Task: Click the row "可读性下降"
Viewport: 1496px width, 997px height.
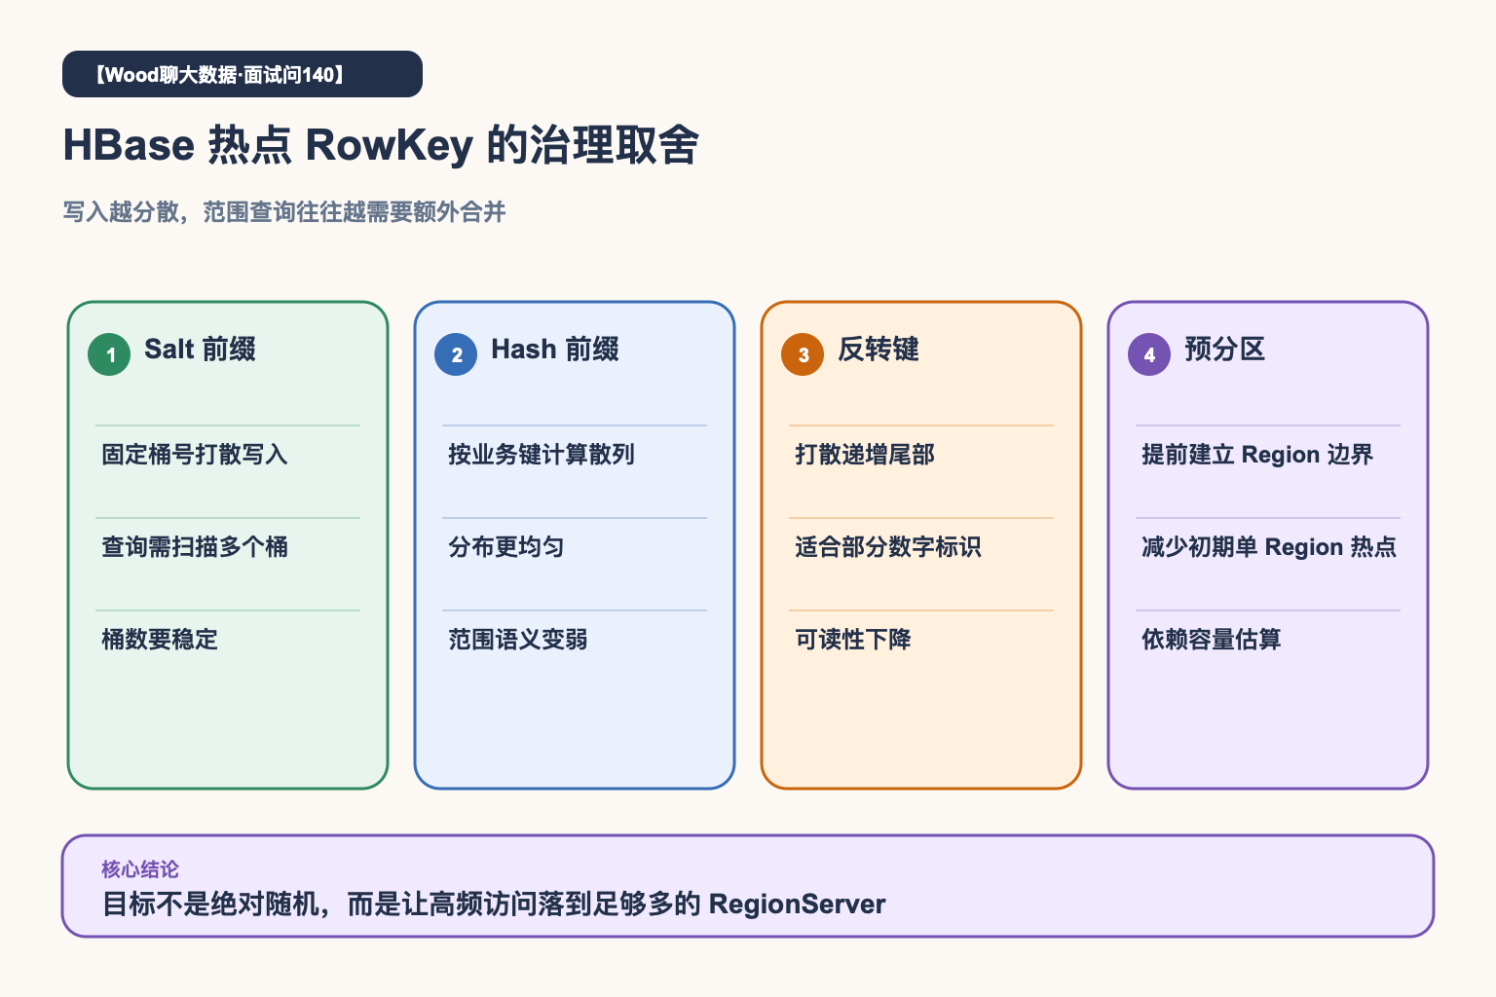Action: tap(853, 640)
